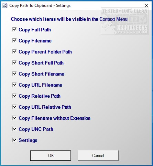Disable the Copy UNC Path checkbox
The width and height of the screenshot is (153, 166).
(x=14, y=129)
